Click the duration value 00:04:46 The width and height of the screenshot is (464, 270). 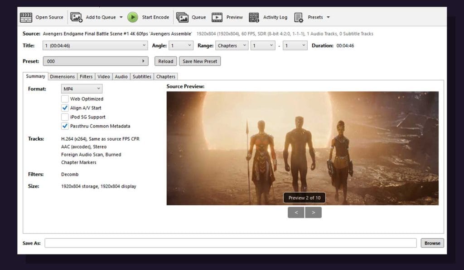[345, 46]
